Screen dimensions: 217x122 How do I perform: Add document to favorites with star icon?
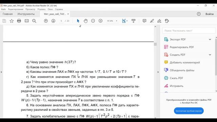pyautogui.click(x=12, y=21)
